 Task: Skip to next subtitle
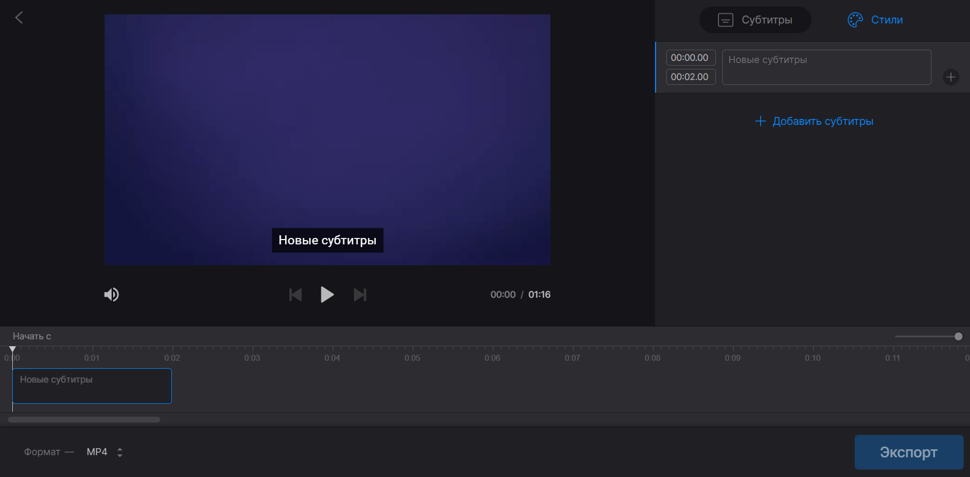pyautogui.click(x=360, y=295)
